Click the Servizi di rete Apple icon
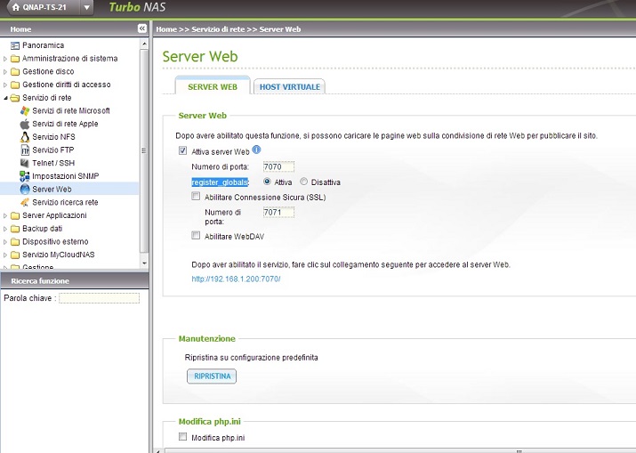636x453 pixels. click(x=25, y=124)
